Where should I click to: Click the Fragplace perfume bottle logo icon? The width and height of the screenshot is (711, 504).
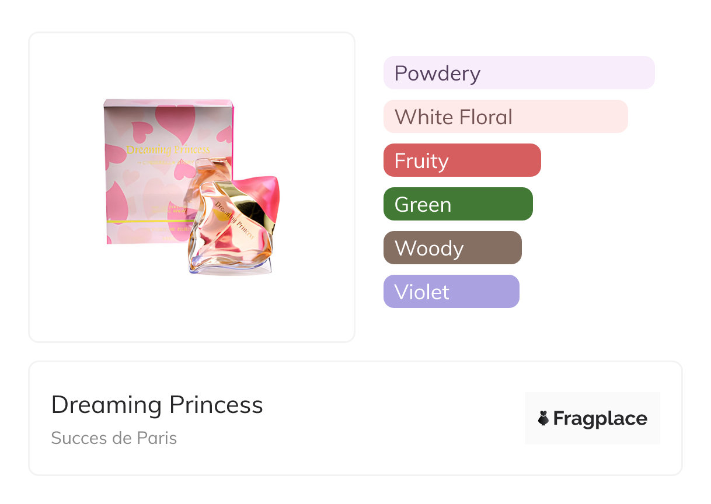pos(543,418)
